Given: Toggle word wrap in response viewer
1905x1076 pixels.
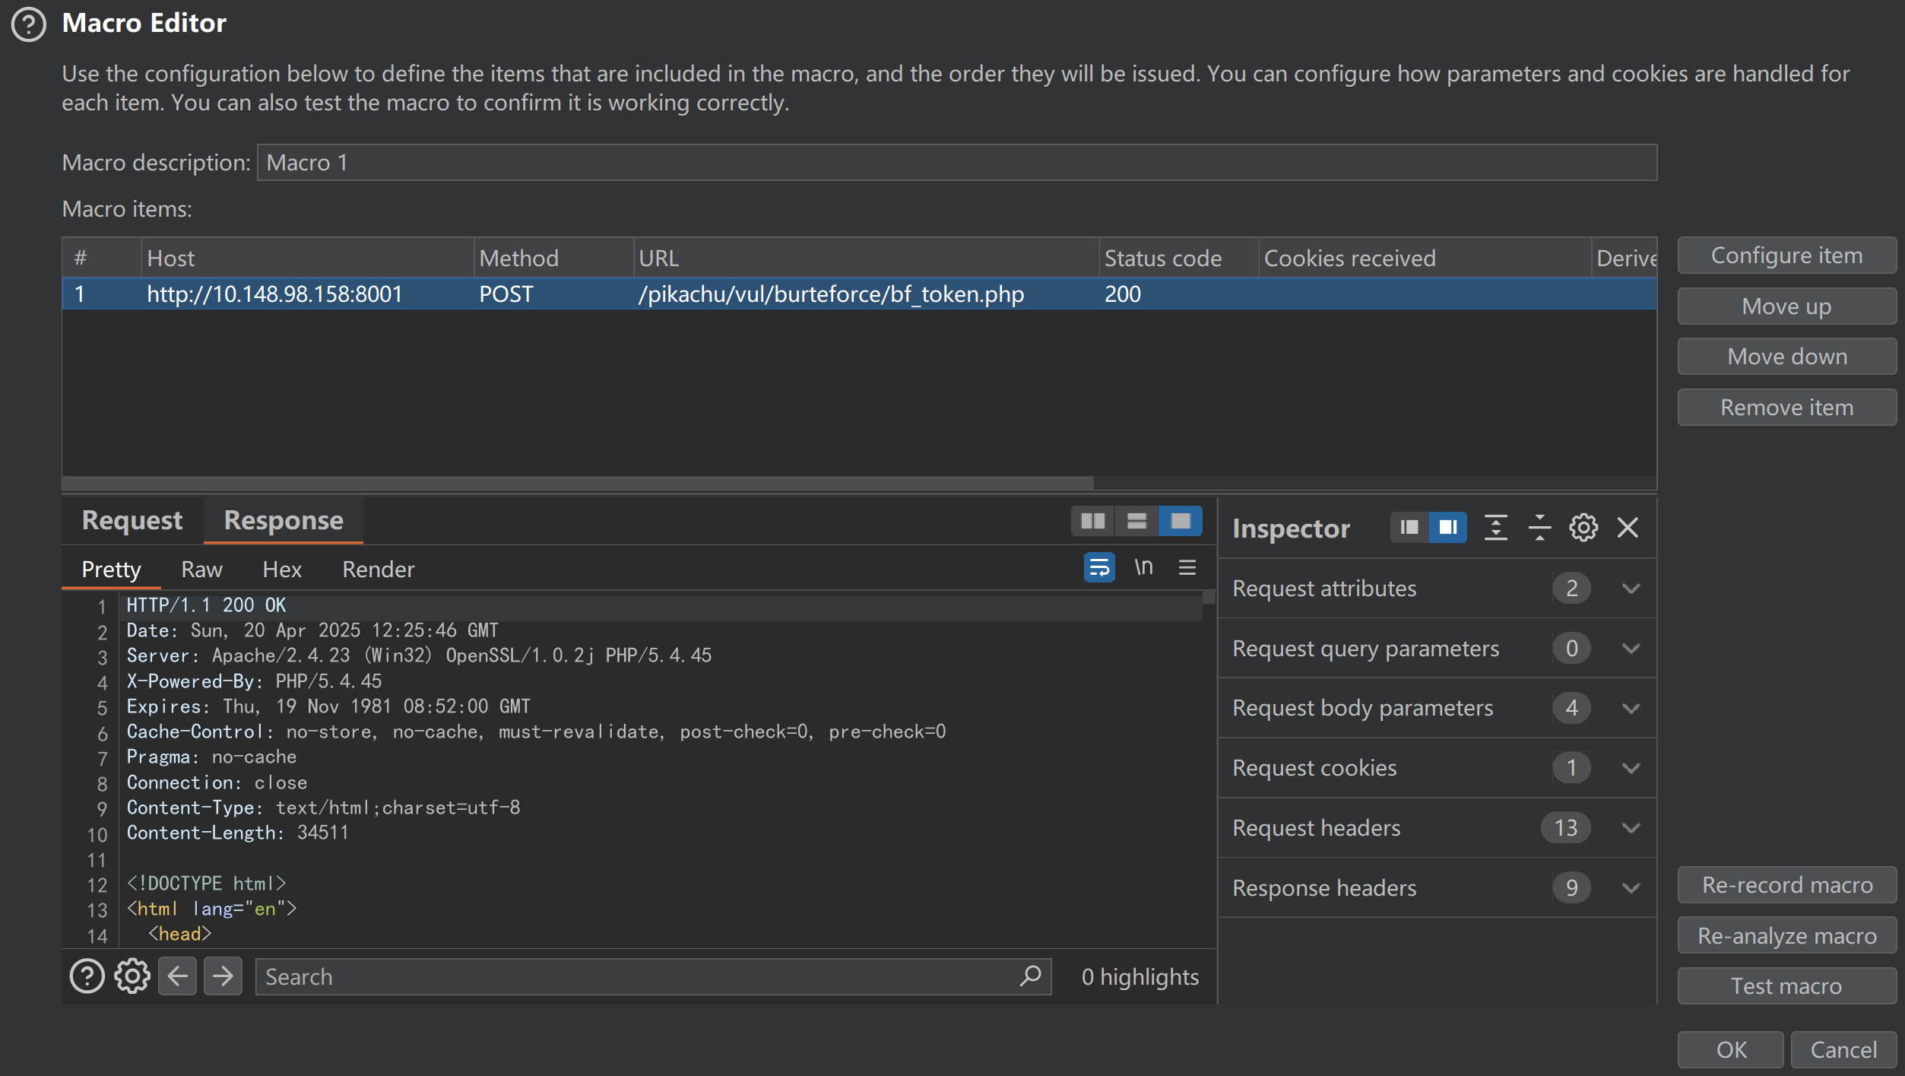Looking at the screenshot, I should [x=1099, y=567].
